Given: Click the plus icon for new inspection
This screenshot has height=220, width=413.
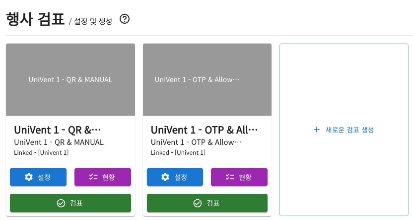Looking at the screenshot, I should click(317, 130).
